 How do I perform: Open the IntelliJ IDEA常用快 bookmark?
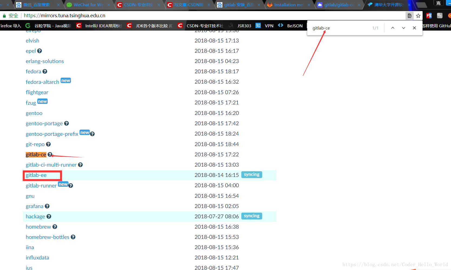(x=99, y=26)
